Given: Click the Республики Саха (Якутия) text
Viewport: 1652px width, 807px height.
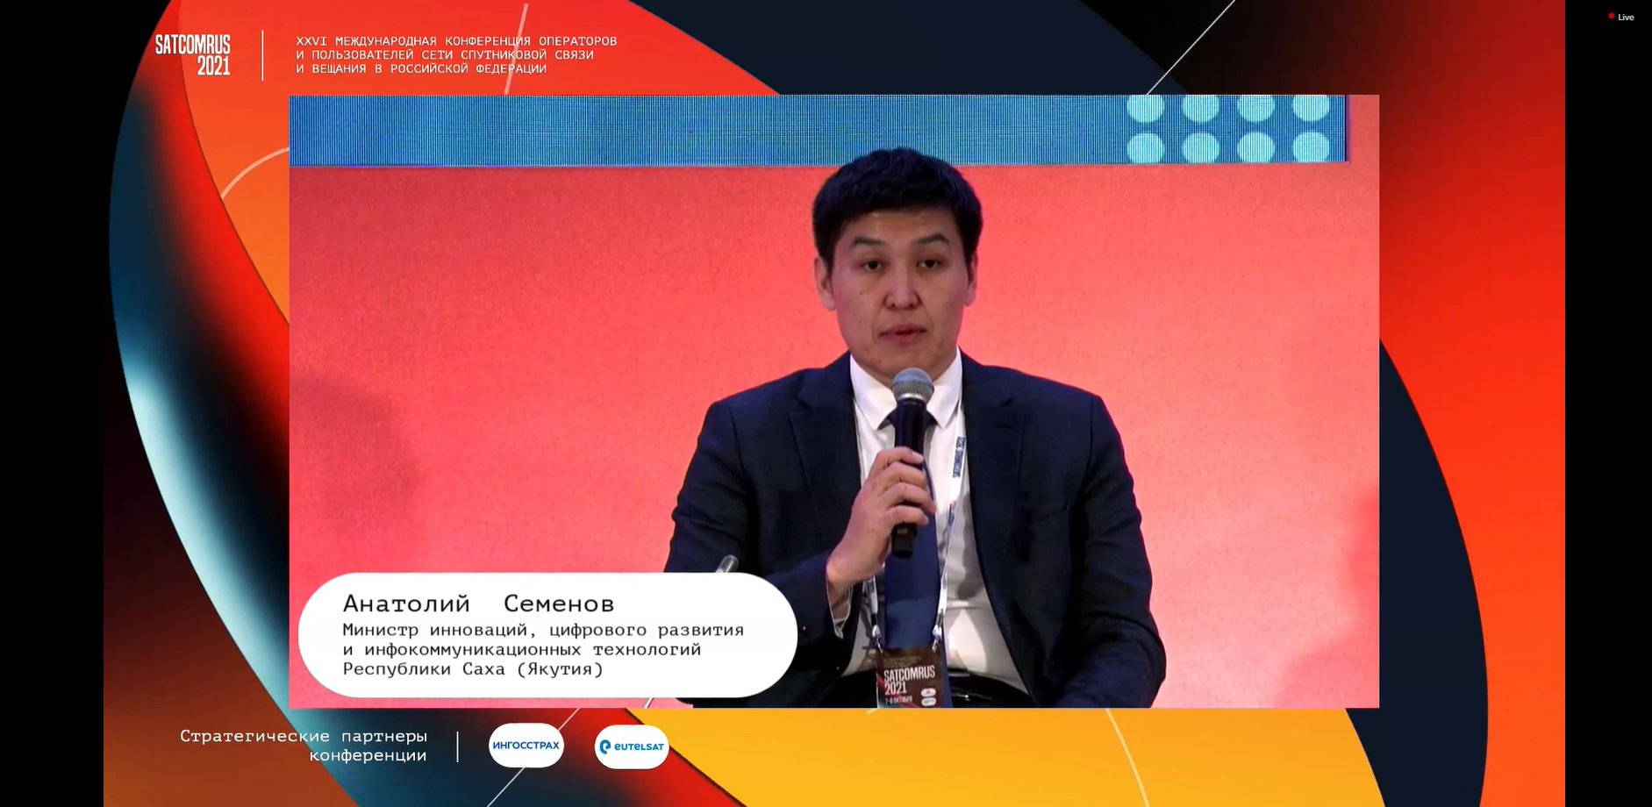Looking at the screenshot, I should tap(473, 669).
